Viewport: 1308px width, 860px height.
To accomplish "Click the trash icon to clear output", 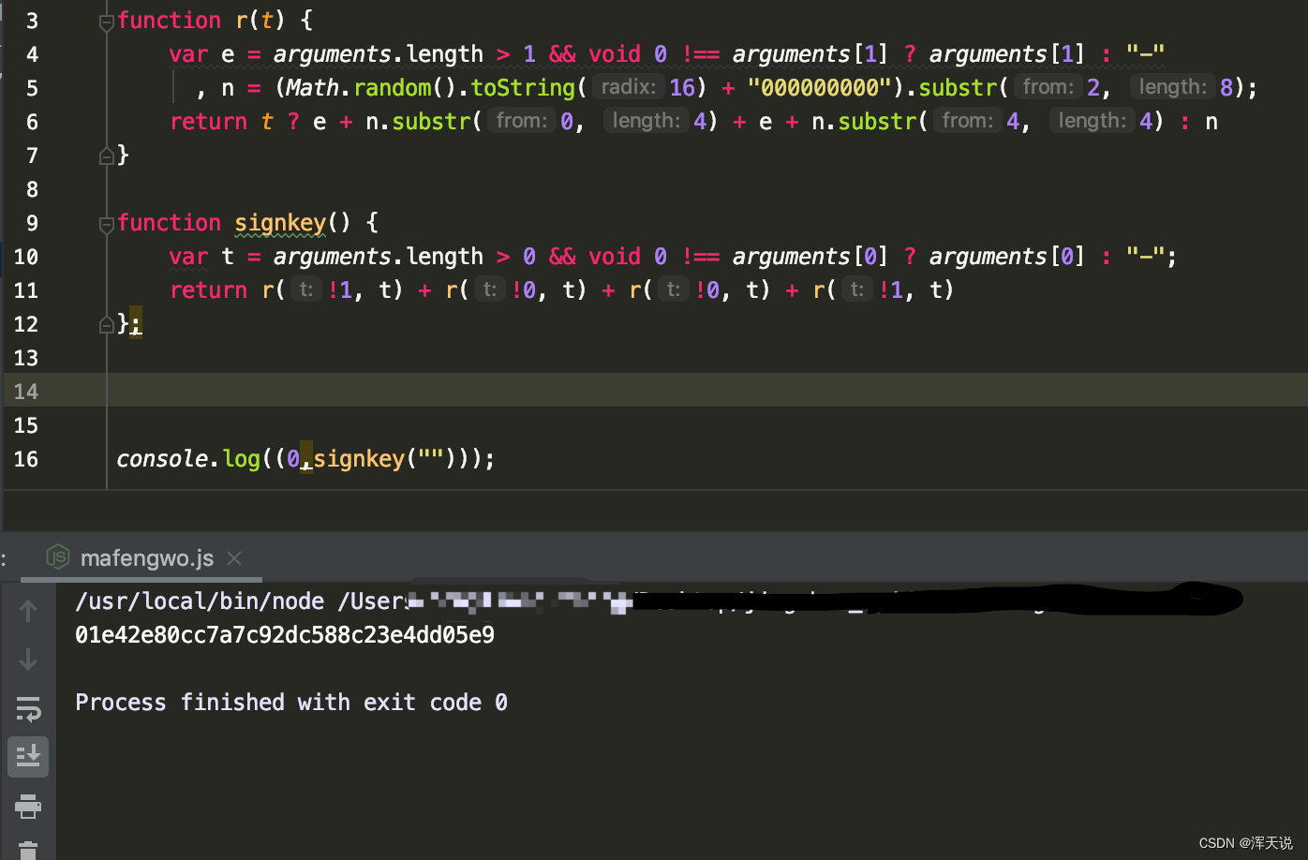I will coord(28,851).
